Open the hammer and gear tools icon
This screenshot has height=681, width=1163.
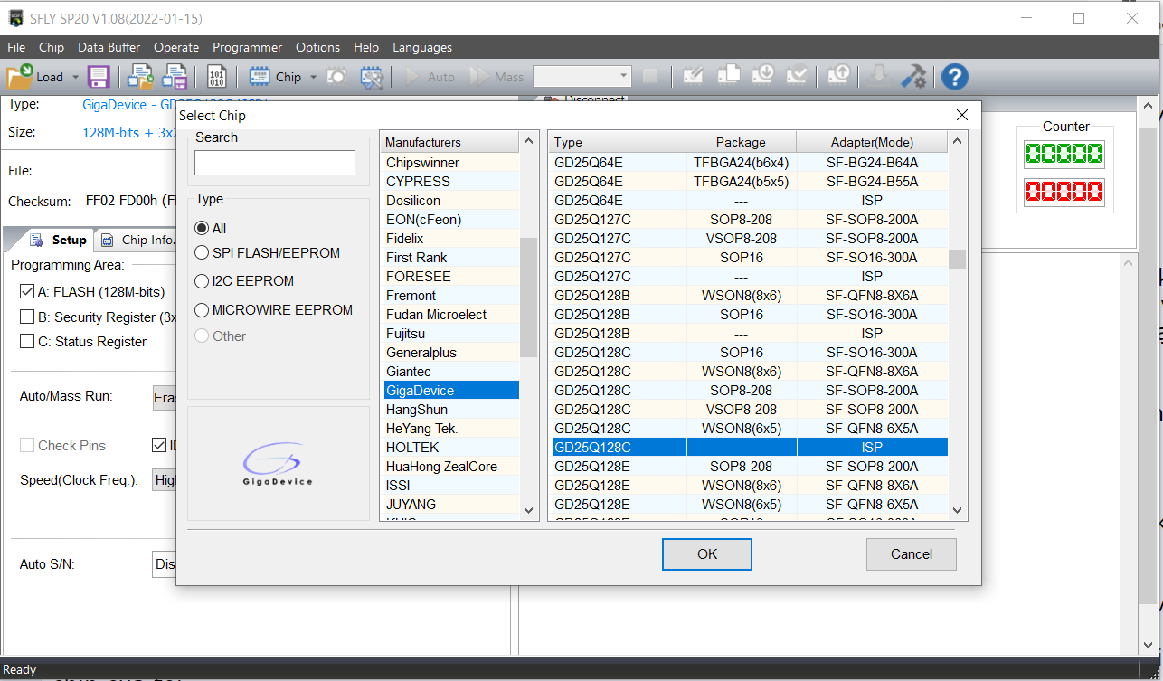pos(913,76)
